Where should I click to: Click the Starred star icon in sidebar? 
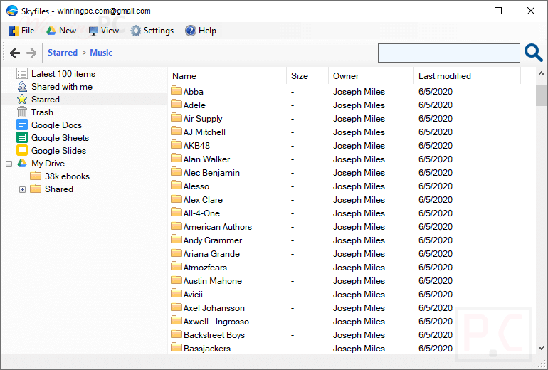22,99
